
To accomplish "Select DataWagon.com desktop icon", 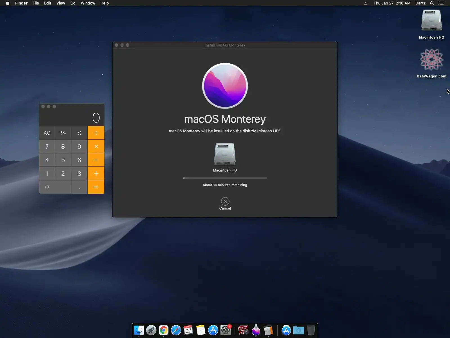I will pyautogui.click(x=431, y=59).
